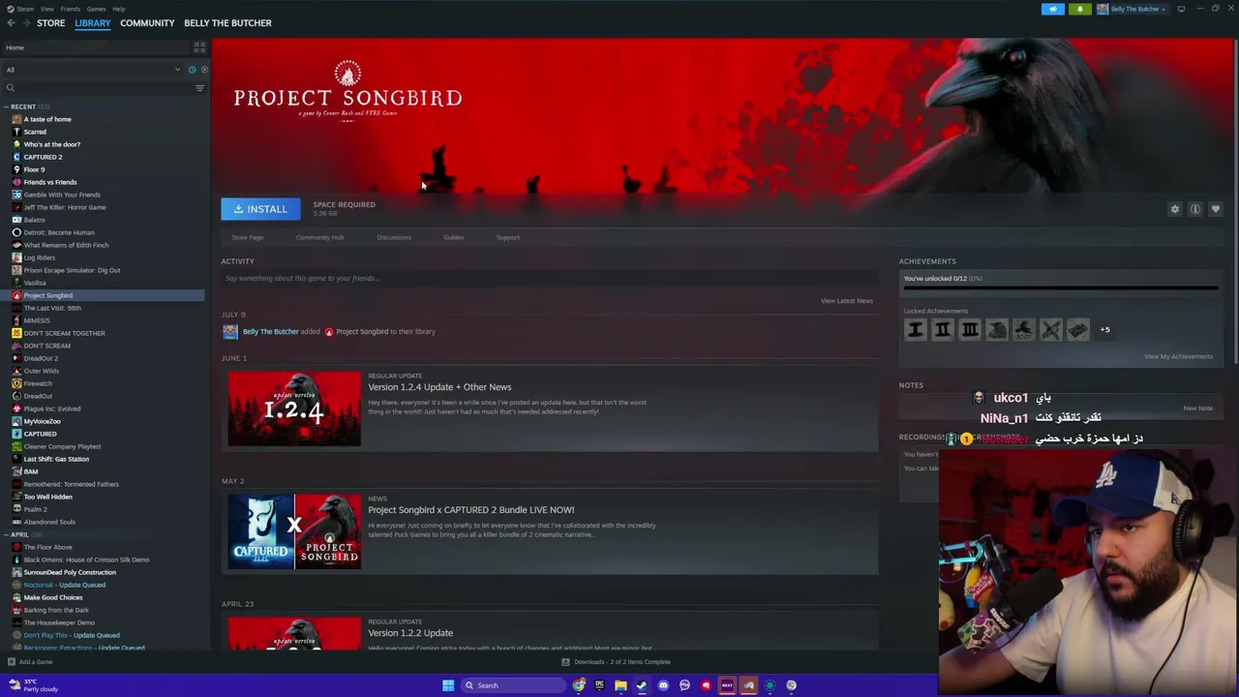Select Detroit: Become Human in library list
Screen dimensions: 1239x697
click(x=59, y=232)
